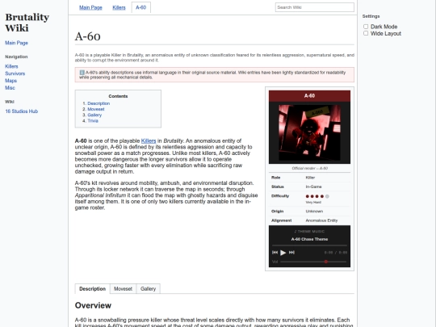The height and width of the screenshot is (327, 436).
Task: Click the Brutality Wiki site title
Action: pyautogui.click(x=27, y=23)
